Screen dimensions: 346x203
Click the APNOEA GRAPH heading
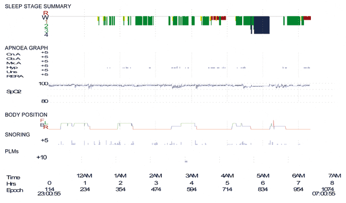click(26, 48)
